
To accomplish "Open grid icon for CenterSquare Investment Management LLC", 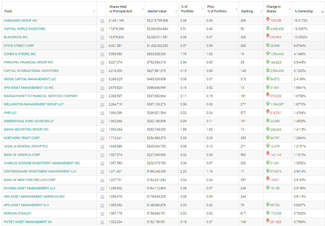I will 102,172.
